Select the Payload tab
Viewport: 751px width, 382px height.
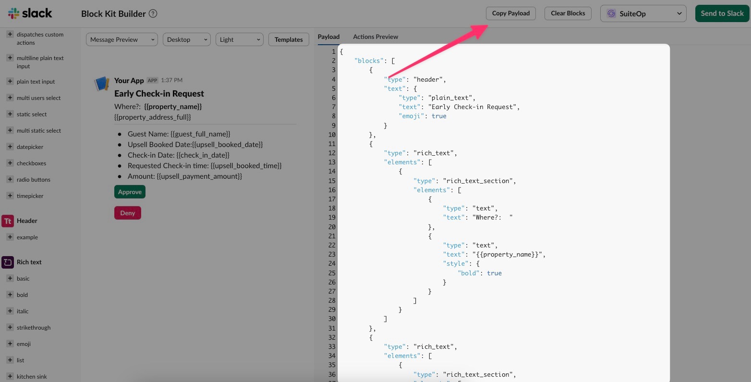tap(328, 37)
